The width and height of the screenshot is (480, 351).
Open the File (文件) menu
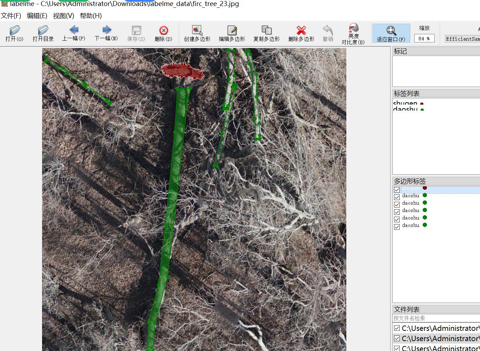(11, 16)
